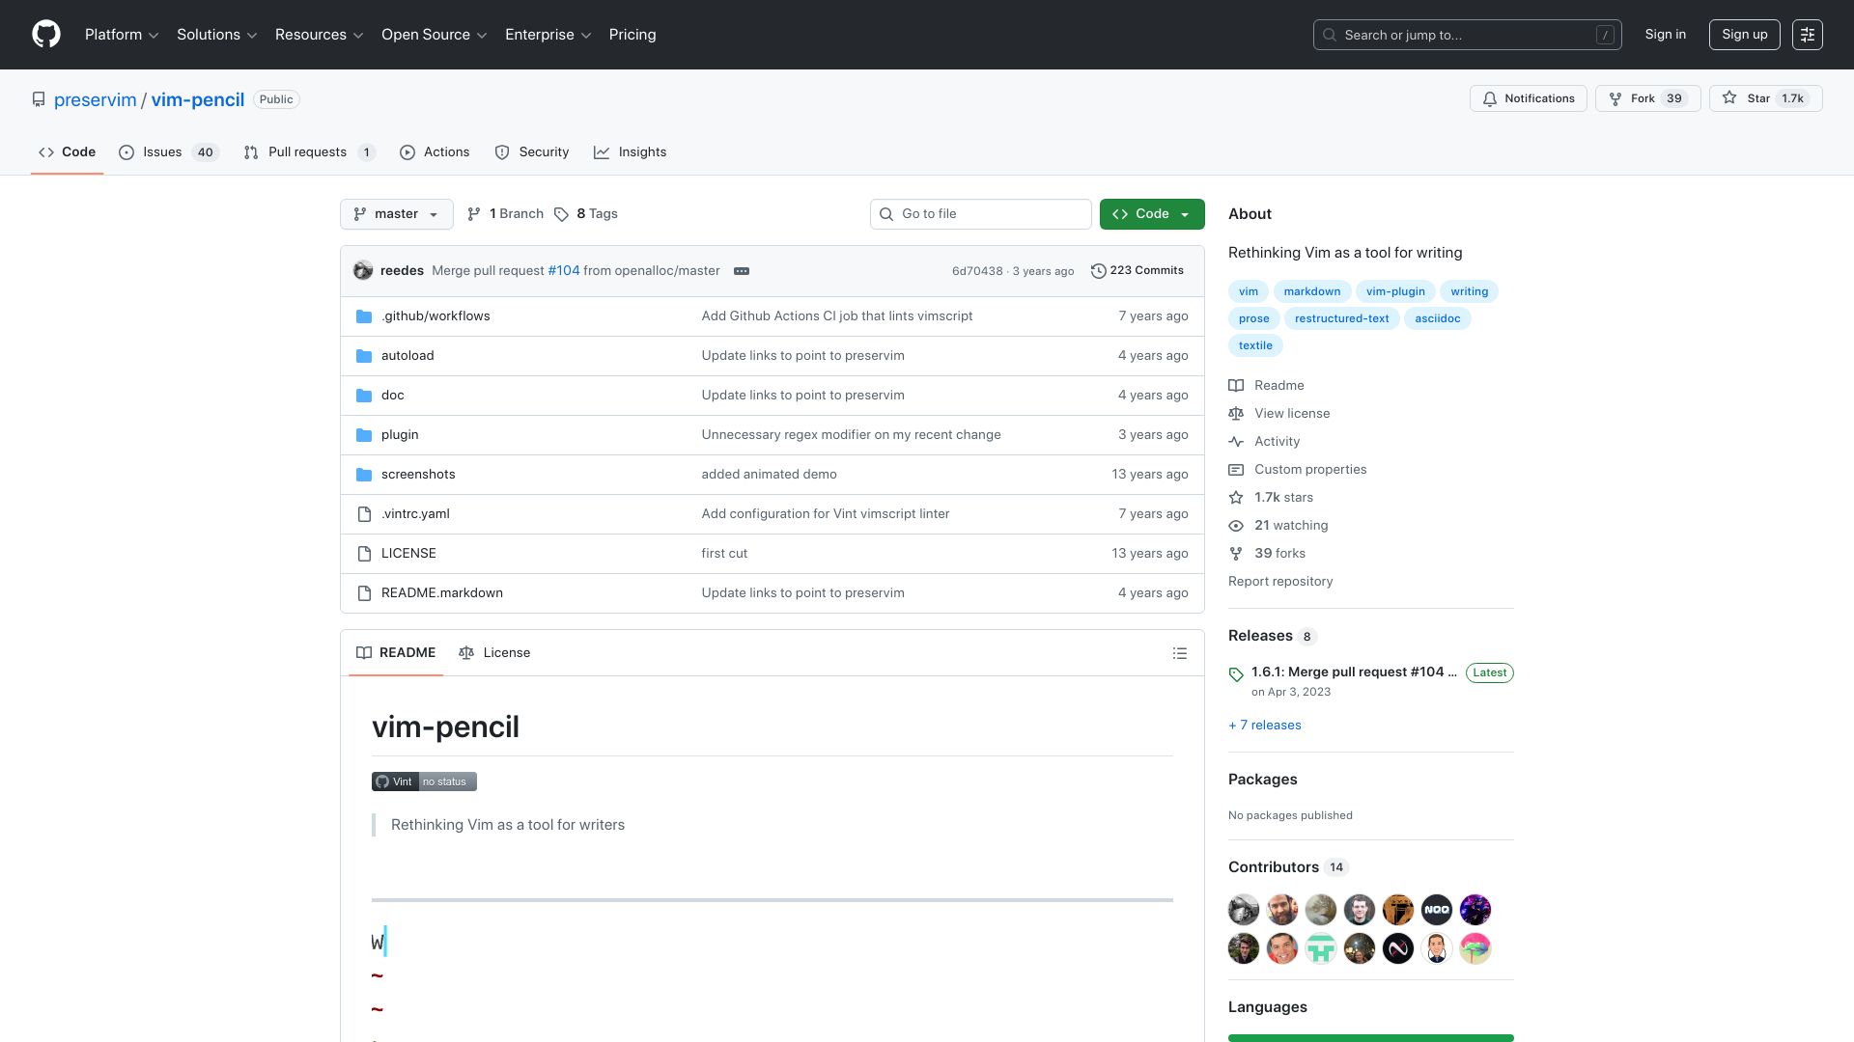This screenshot has height=1042, width=1854.
Task: Open the Insights tab
Action: 630,152
